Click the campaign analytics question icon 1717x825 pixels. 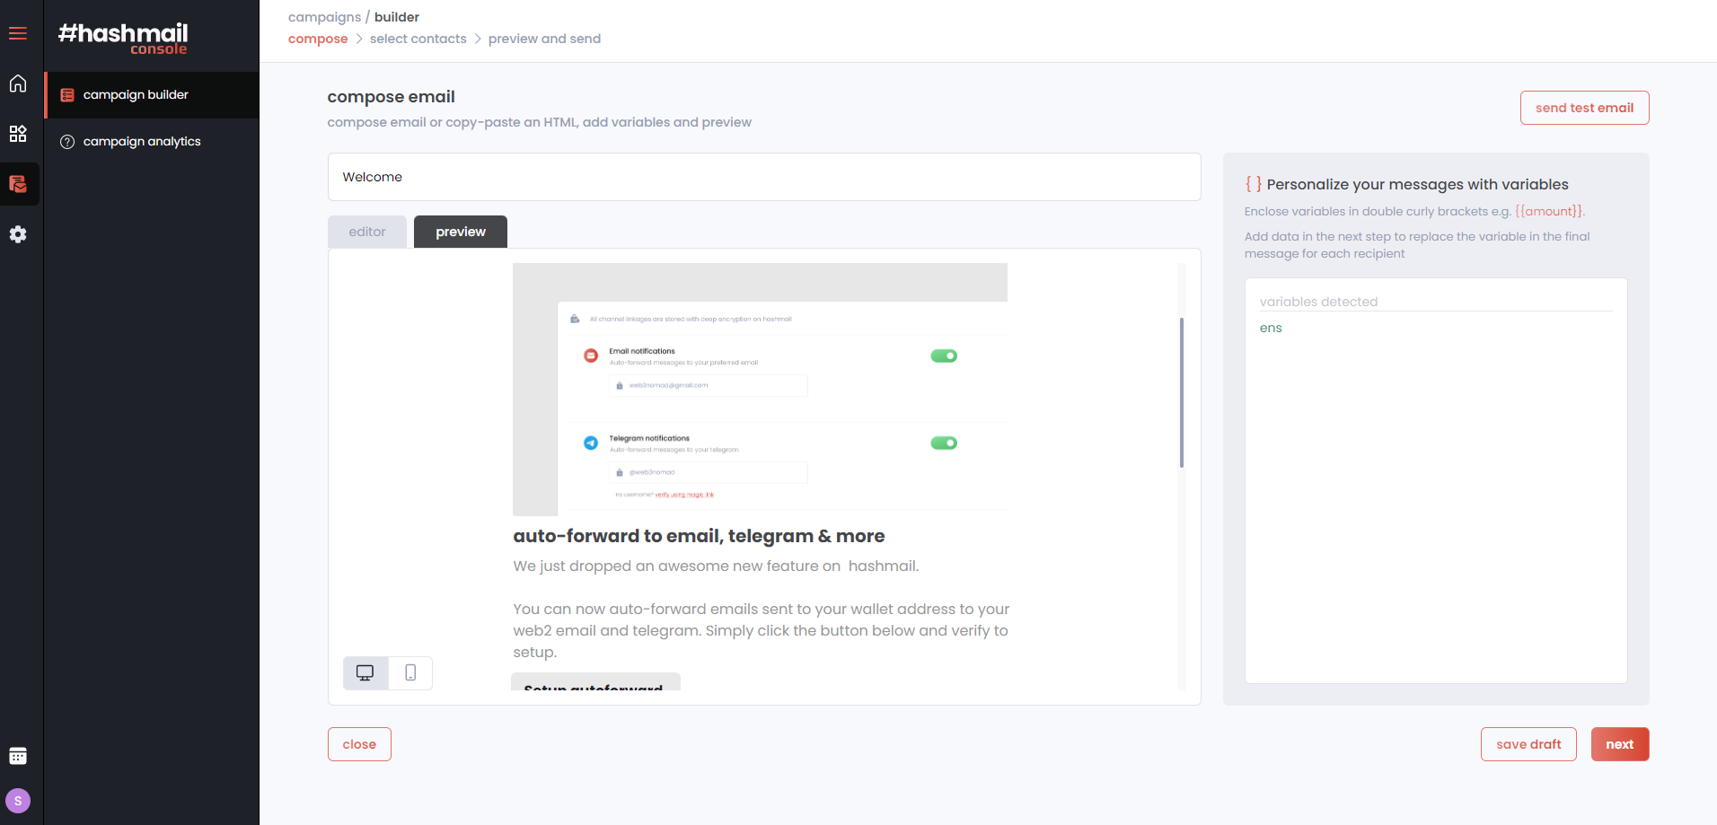[x=67, y=142]
